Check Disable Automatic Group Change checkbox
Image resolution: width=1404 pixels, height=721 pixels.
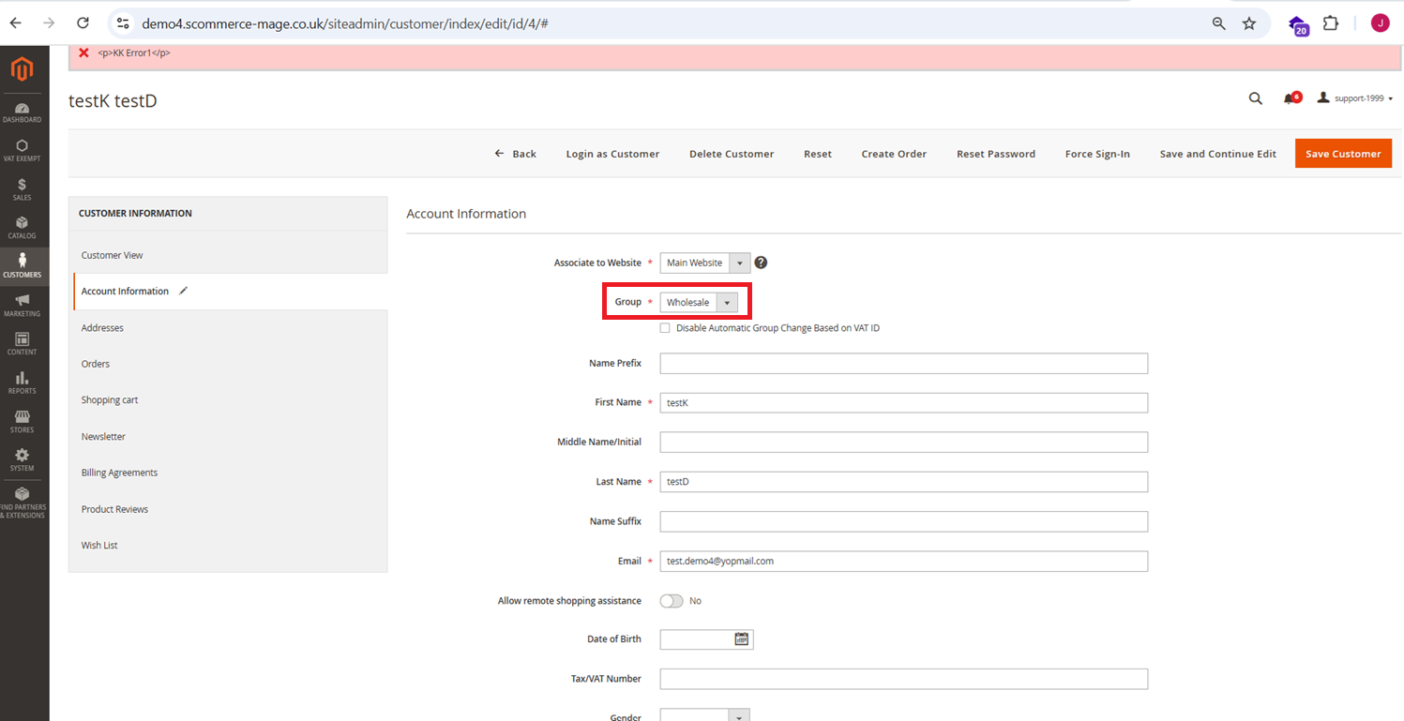coord(665,328)
